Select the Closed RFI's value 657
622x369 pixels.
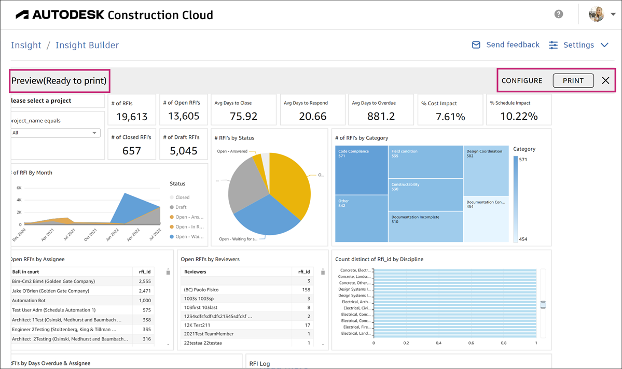pos(132,151)
